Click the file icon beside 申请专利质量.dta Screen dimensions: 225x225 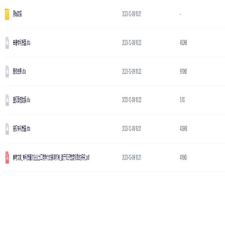click(7, 43)
